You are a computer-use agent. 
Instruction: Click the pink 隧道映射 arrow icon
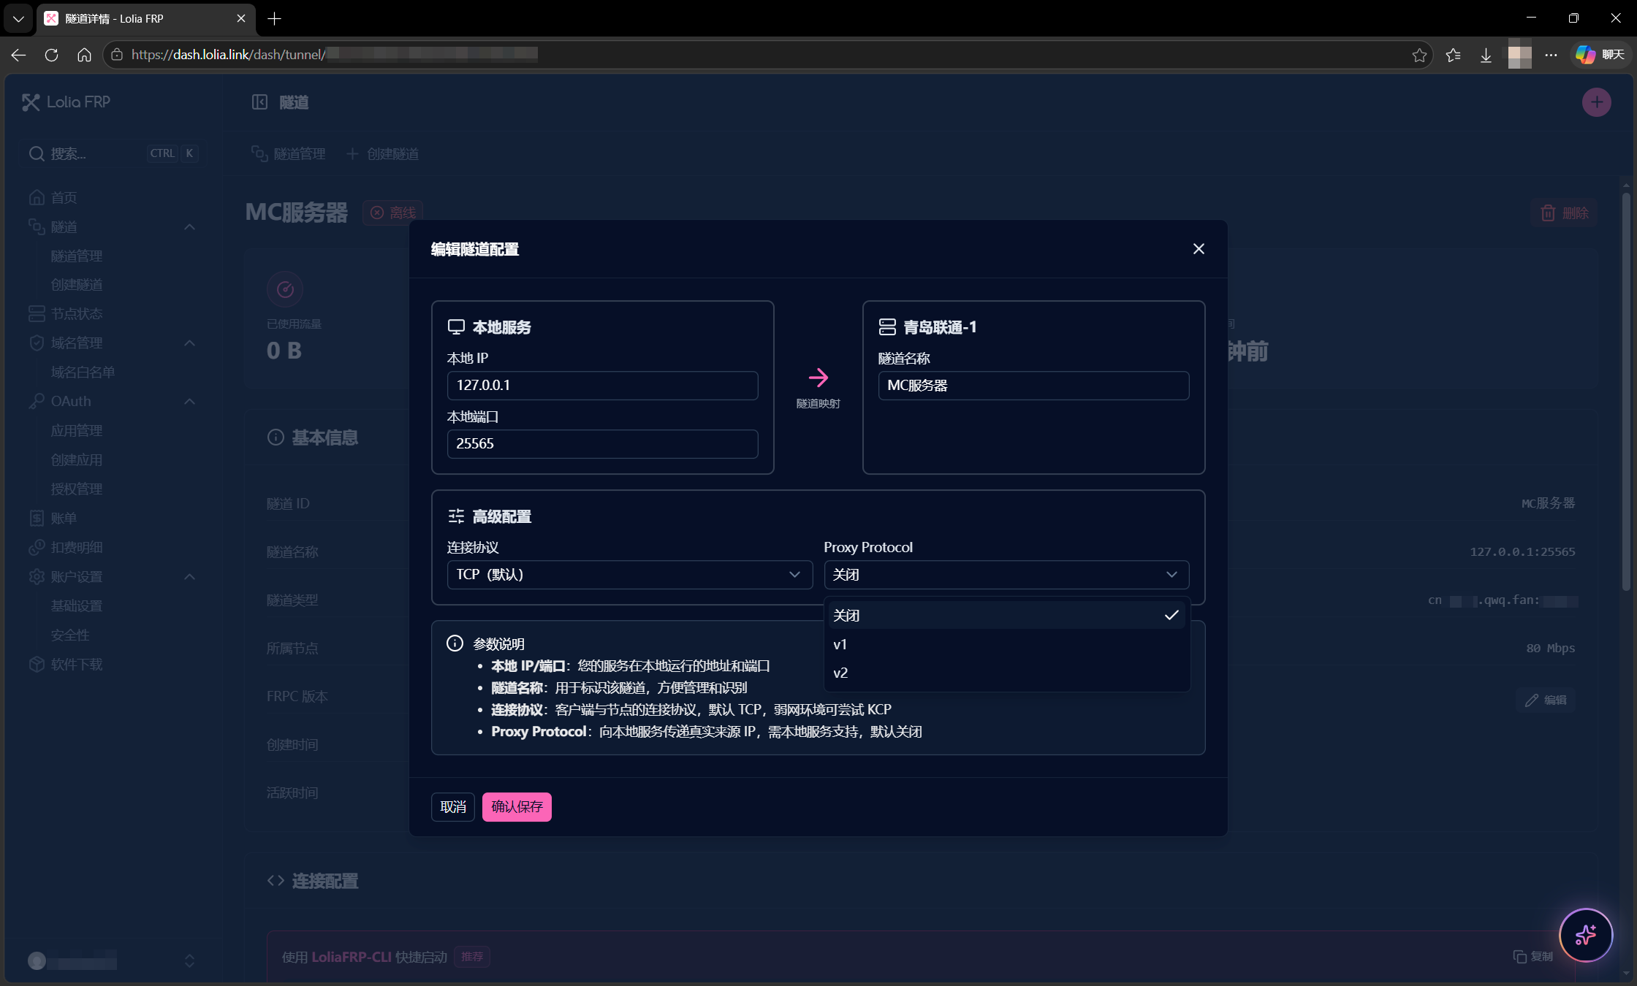click(x=818, y=378)
